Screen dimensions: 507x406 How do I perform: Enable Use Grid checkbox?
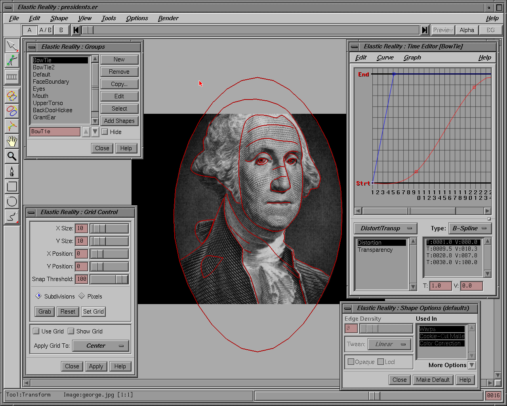pos(36,331)
